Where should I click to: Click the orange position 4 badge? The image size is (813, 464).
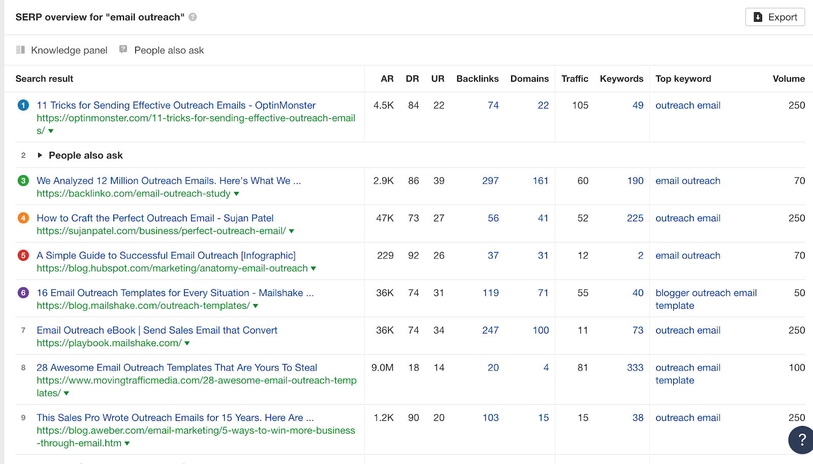[23, 218]
